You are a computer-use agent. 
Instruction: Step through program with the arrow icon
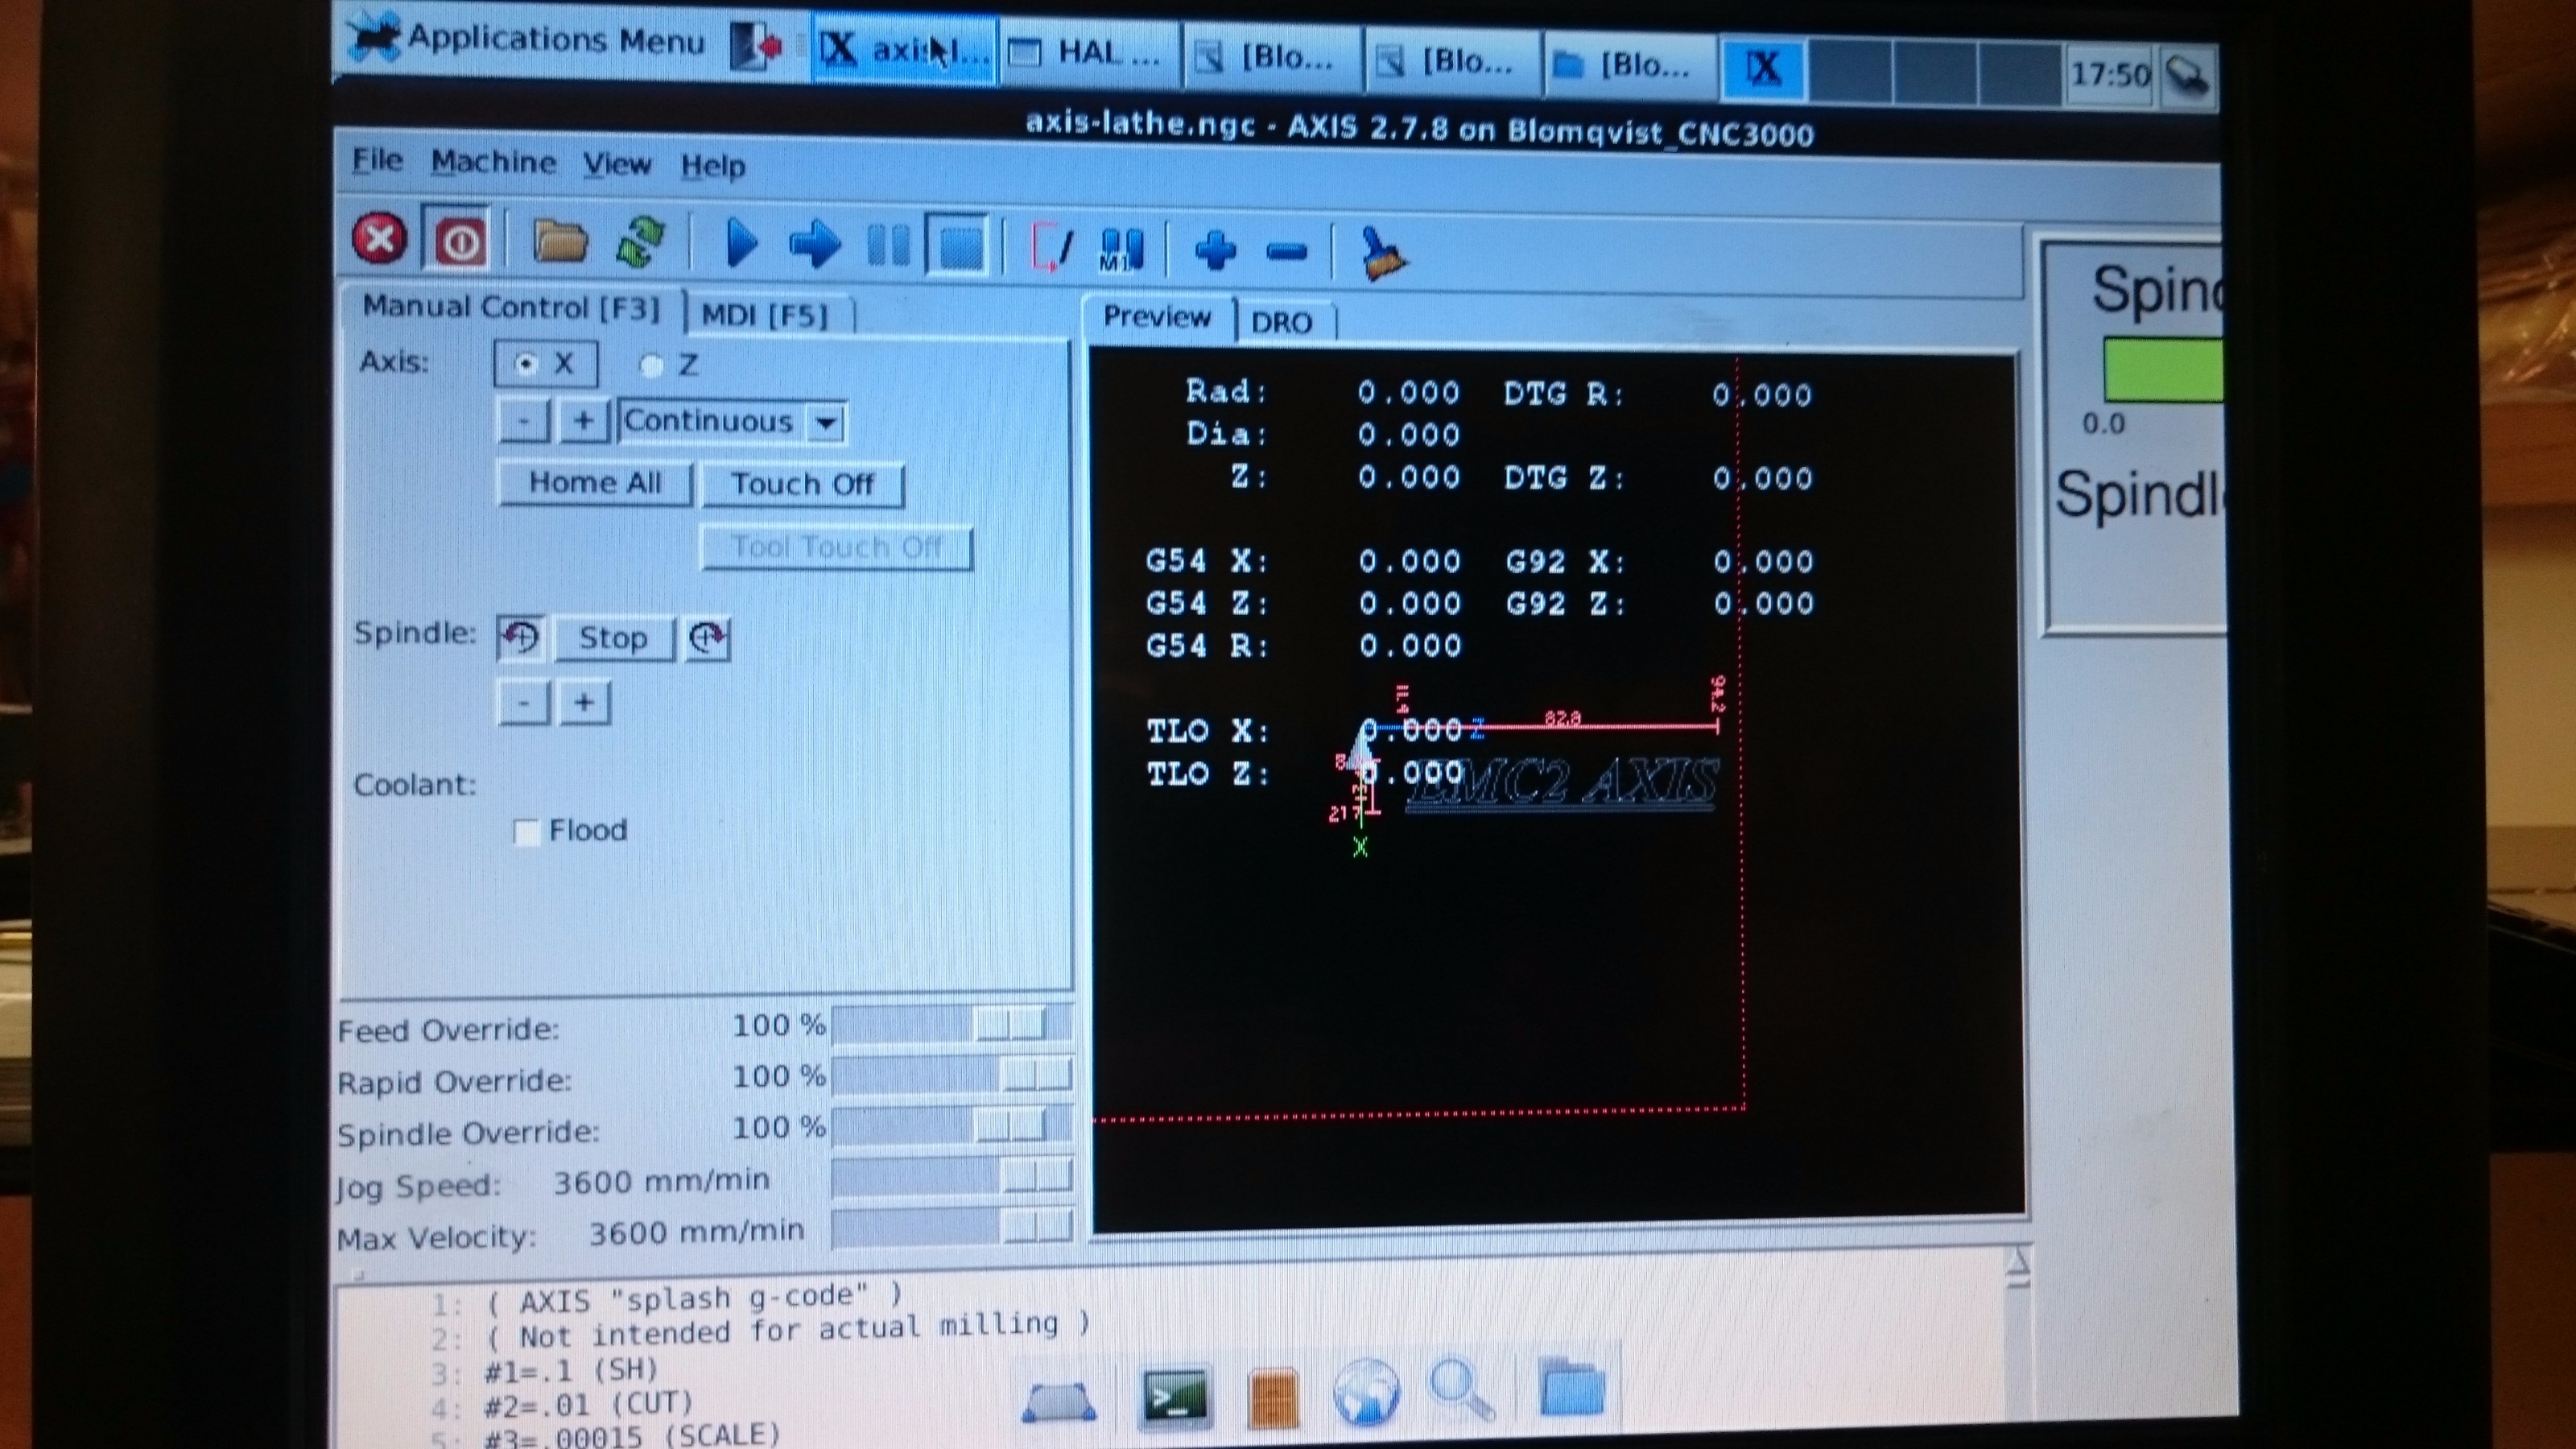pyautogui.click(x=815, y=245)
